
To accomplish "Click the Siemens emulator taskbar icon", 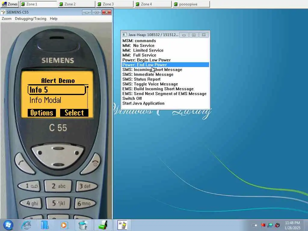I will pyautogui.click(x=122, y=225).
